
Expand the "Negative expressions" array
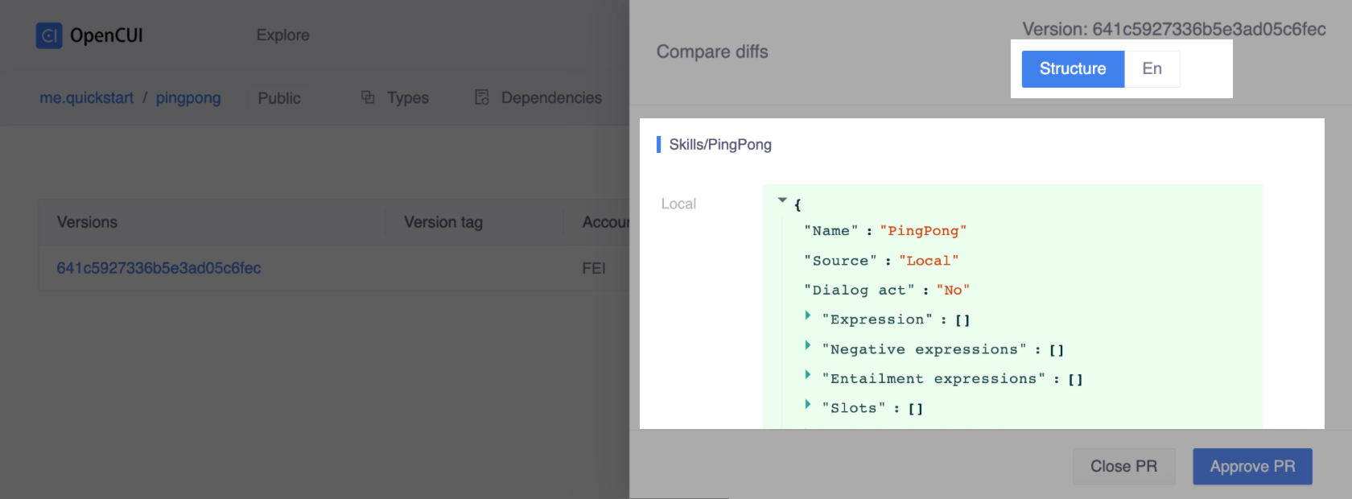807,345
